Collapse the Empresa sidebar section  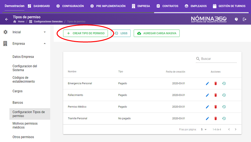click(45, 43)
